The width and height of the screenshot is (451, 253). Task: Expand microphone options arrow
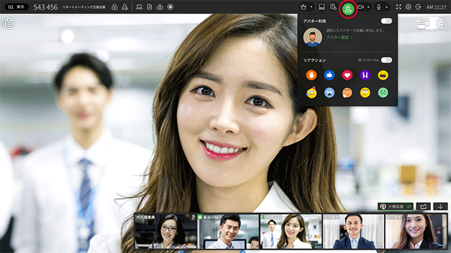tap(387, 7)
